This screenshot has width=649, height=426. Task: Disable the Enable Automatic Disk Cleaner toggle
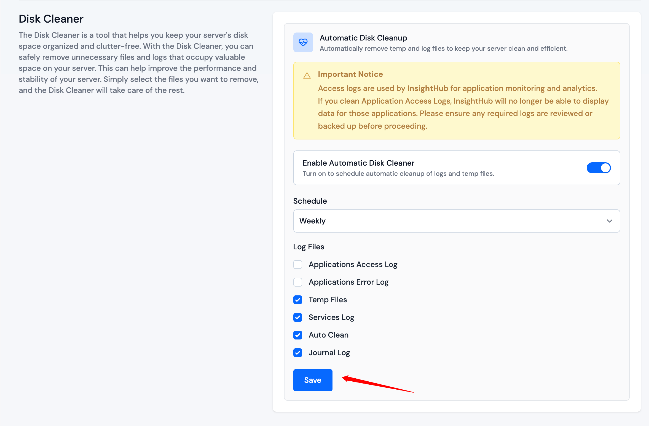click(x=599, y=168)
